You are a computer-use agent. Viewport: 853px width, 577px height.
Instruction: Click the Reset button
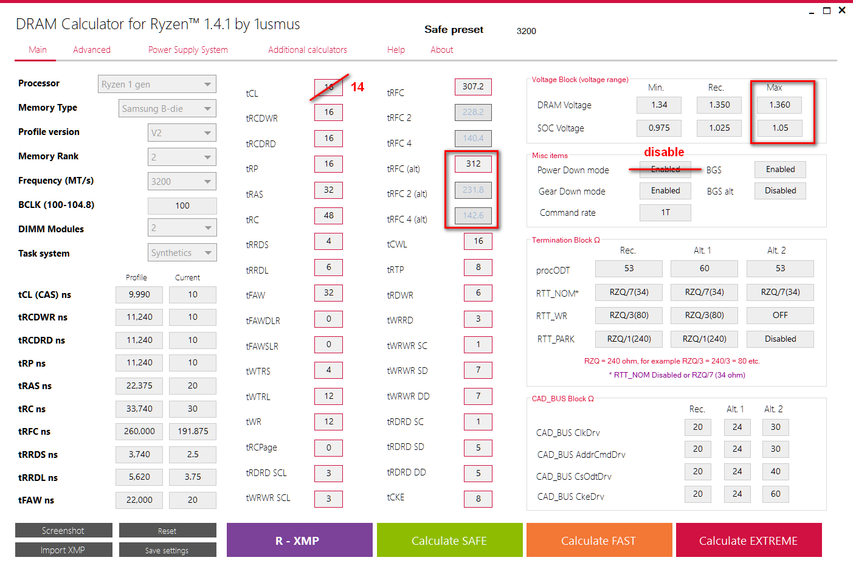[168, 531]
